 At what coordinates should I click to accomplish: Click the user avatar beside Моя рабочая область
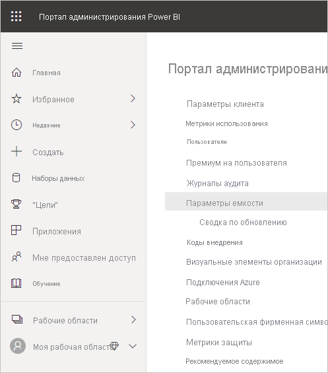tap(18, 346)
